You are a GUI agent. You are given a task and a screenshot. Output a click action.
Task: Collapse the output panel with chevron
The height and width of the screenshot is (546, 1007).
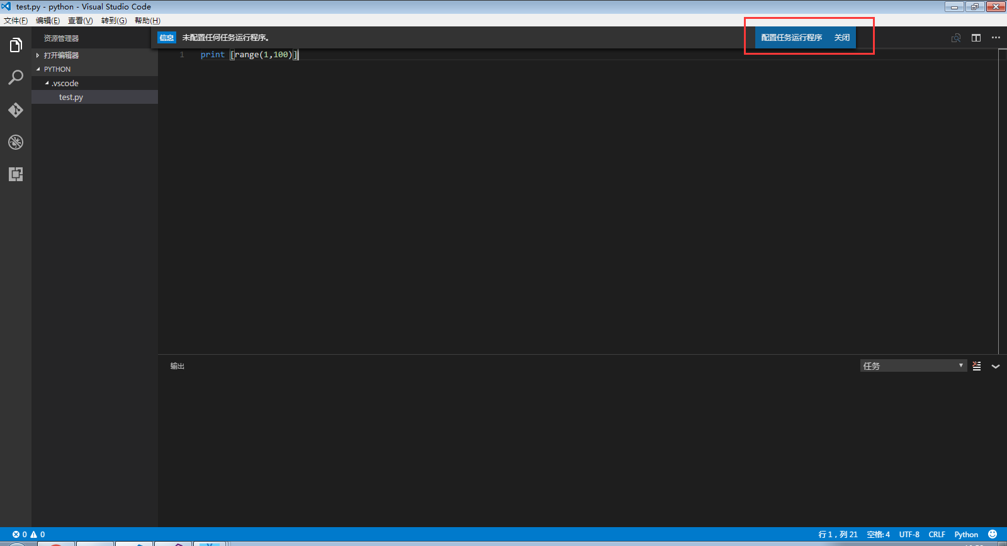996,366
